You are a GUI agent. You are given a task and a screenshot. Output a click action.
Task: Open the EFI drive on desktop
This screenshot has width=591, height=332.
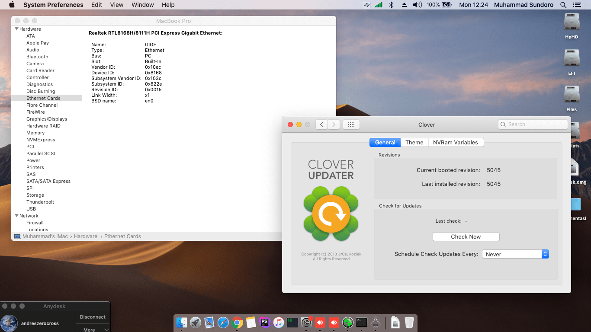[x=572, y=58]
